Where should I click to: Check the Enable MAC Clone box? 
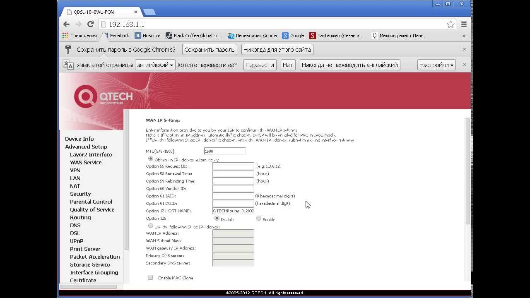[150, 277]
